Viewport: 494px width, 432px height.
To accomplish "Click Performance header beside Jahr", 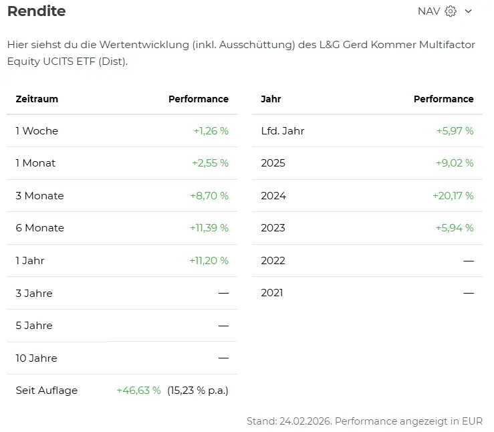I will [x=443, y=99].
